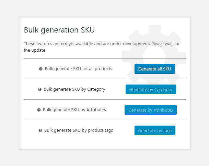Select "Bulk generate SKU for all products" label
209x166 pixels.
coord(78,69)
